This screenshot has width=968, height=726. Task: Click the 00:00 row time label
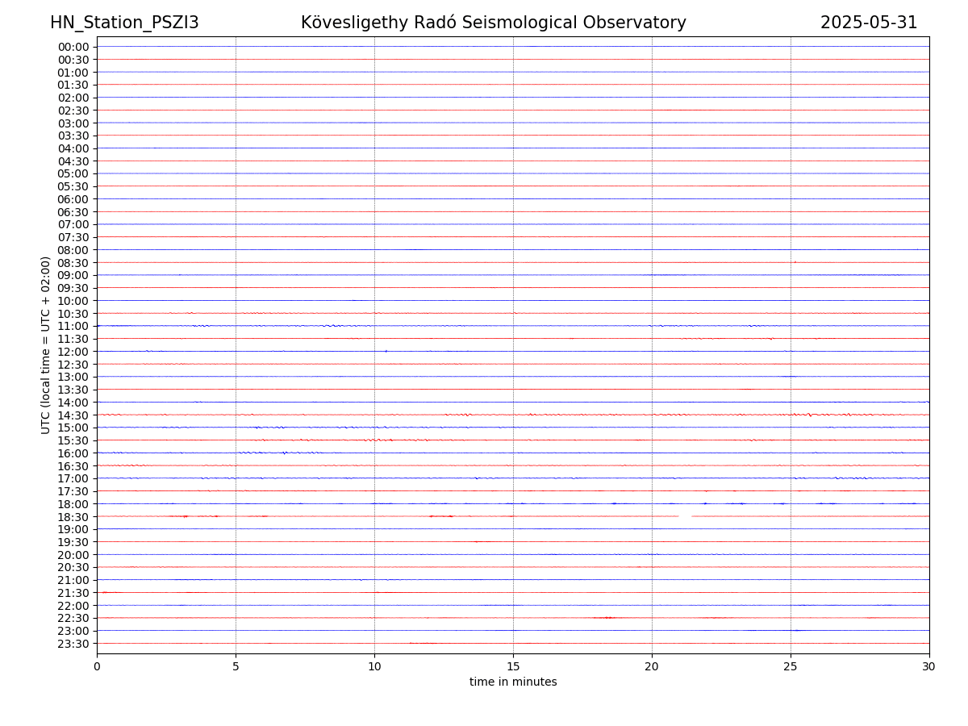pos(73,47)
